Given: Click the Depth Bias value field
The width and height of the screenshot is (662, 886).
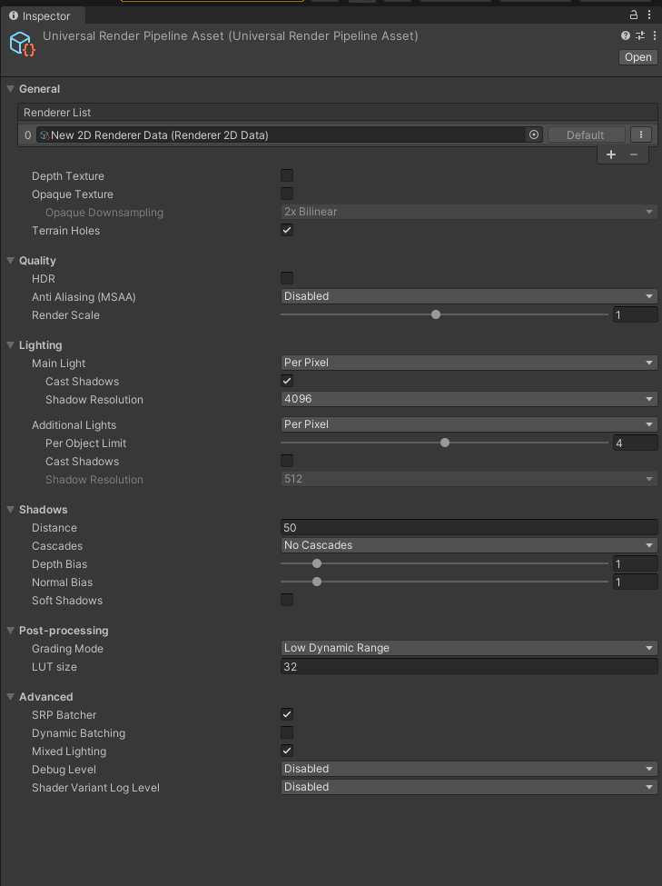Looking at the screenshot, I should tap(636, 564).
